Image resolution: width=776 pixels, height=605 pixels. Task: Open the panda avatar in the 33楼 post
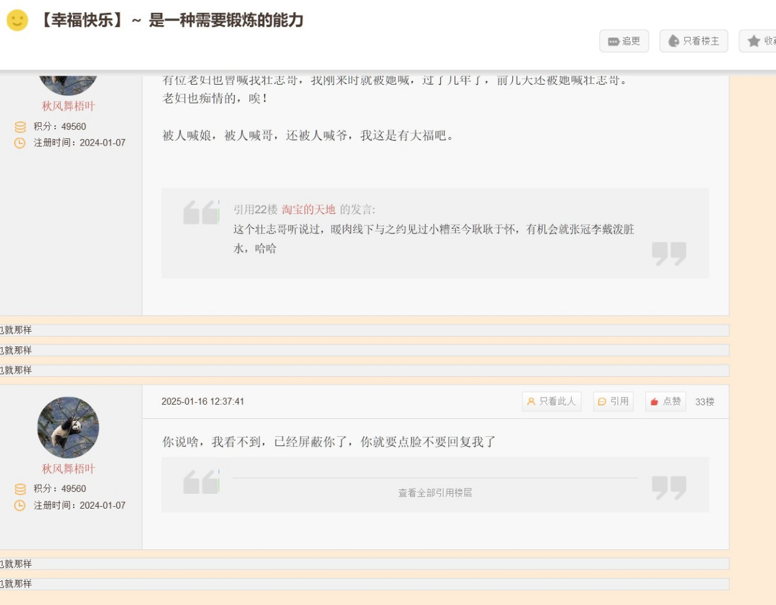68,427
